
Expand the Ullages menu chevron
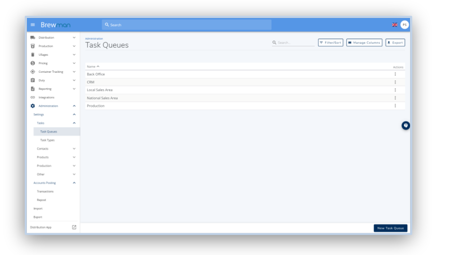tap(74, 55)
